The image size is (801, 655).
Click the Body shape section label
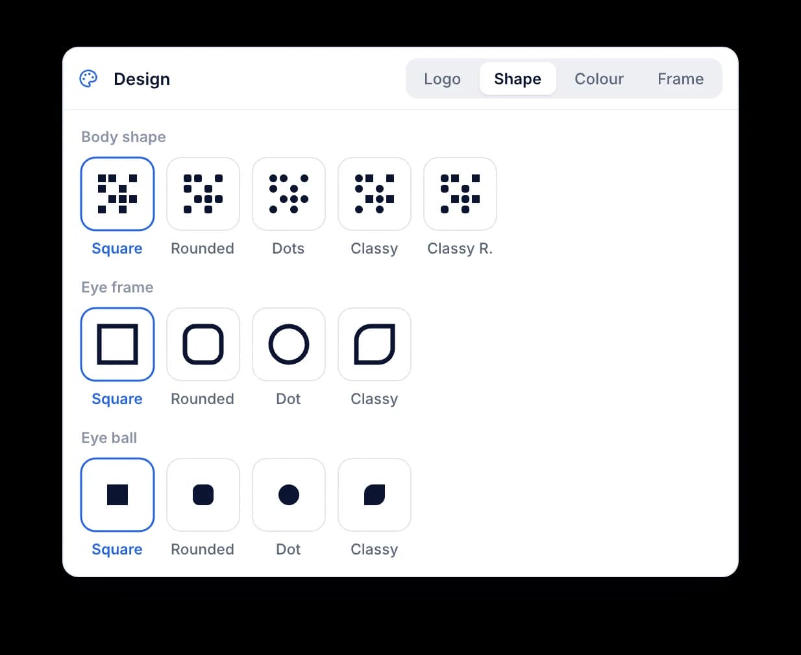click(123, 137)
